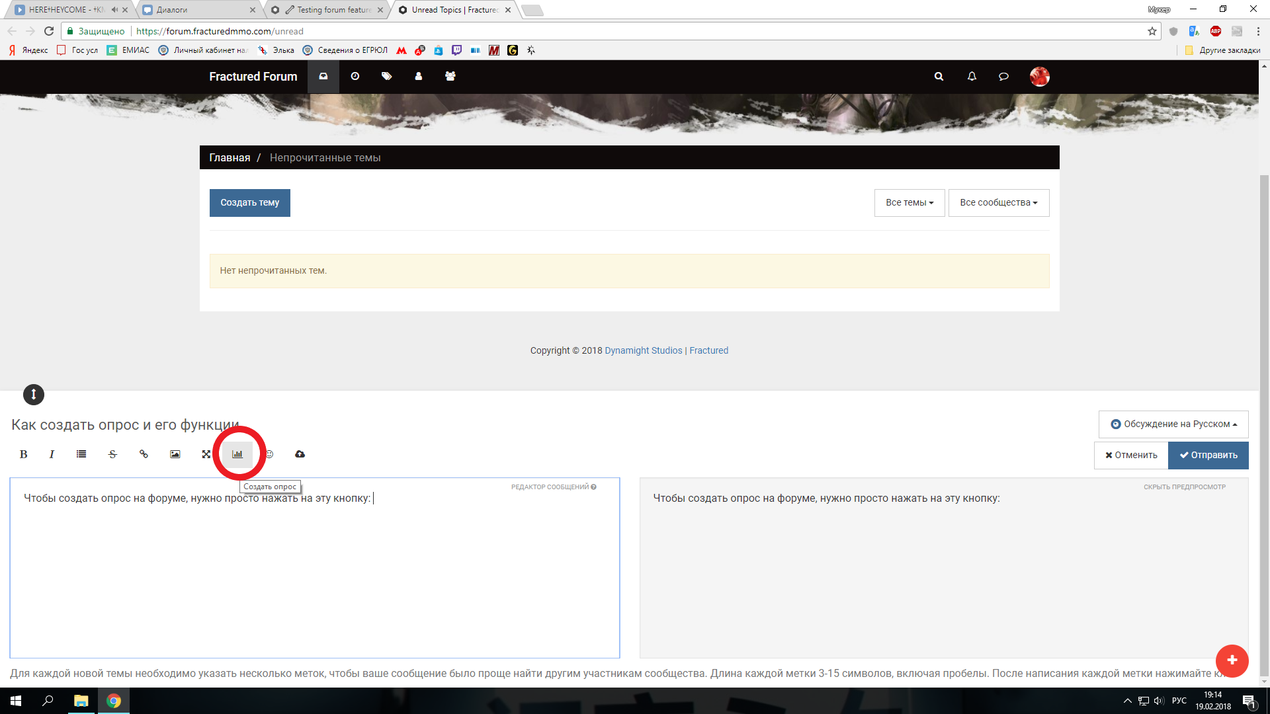Apply bold formatting in composer
This screenshot has height=714, width=1270.
(x=24, y=454)
